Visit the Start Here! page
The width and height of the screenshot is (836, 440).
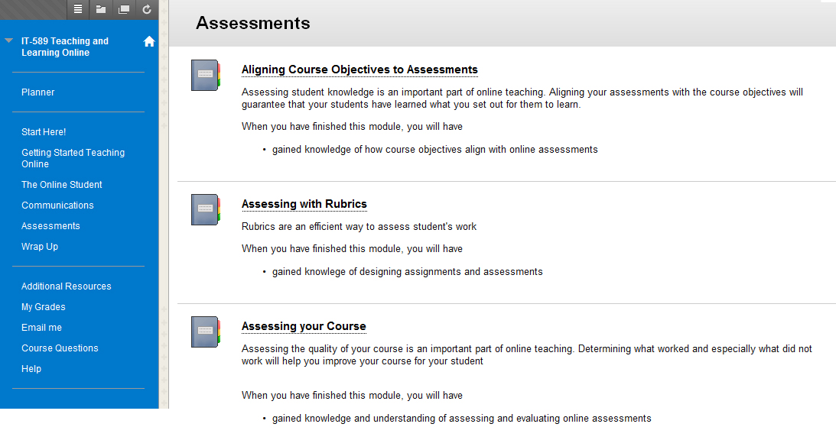pos(44,131)
